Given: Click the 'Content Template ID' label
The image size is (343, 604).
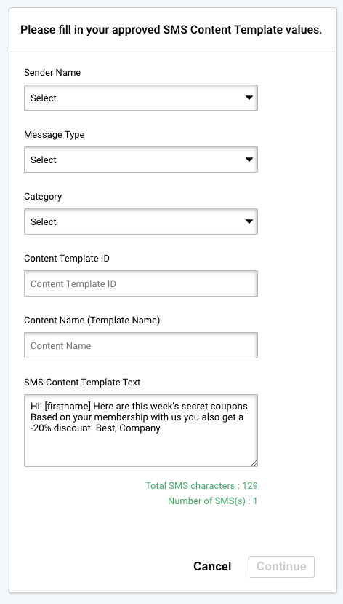Looking at the screenshot, I should pos(67,259).
